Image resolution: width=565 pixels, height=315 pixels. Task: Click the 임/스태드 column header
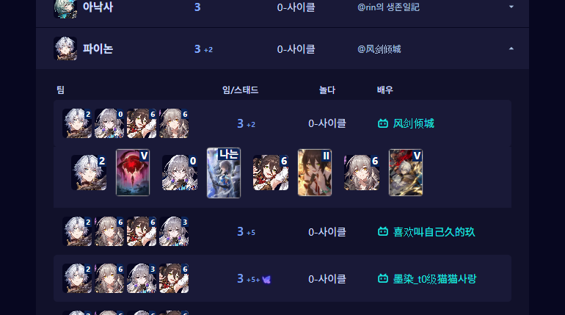241,90
